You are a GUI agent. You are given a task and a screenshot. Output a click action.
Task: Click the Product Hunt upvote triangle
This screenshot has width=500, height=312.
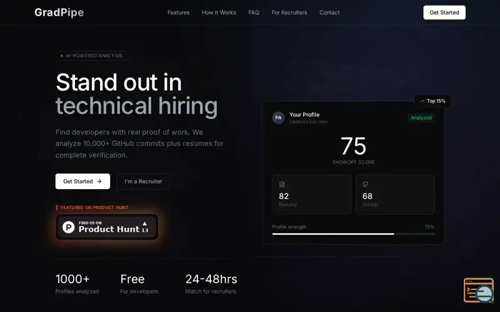[x=145, y=223]
